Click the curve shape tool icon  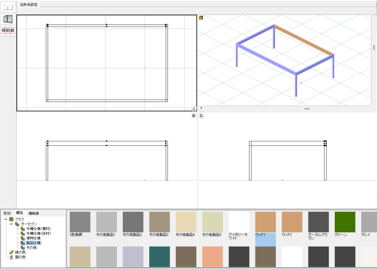coord(8,7)
